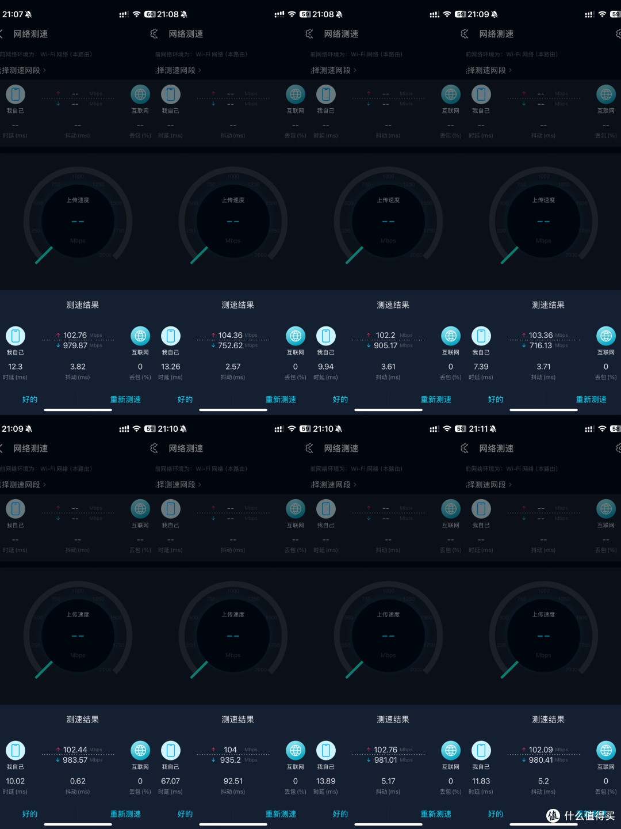Select the 92.51 ms jitter value

click(x=233, y=781)
